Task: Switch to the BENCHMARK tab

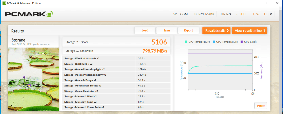Action: pos(204,14)
